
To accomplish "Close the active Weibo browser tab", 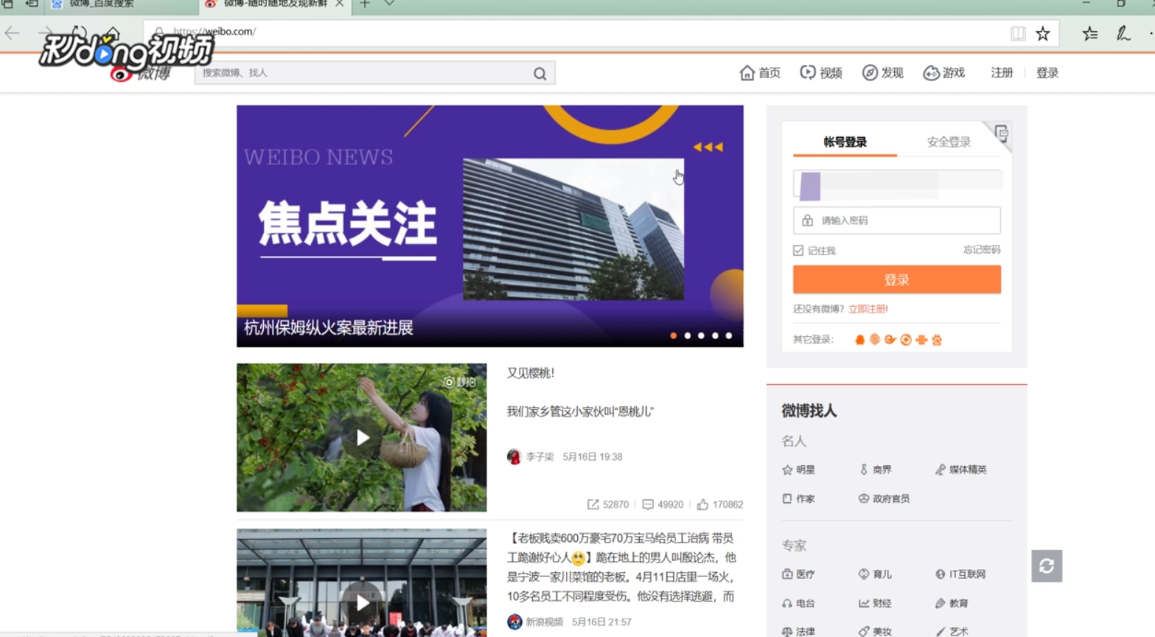I will [x=339, y=4].
